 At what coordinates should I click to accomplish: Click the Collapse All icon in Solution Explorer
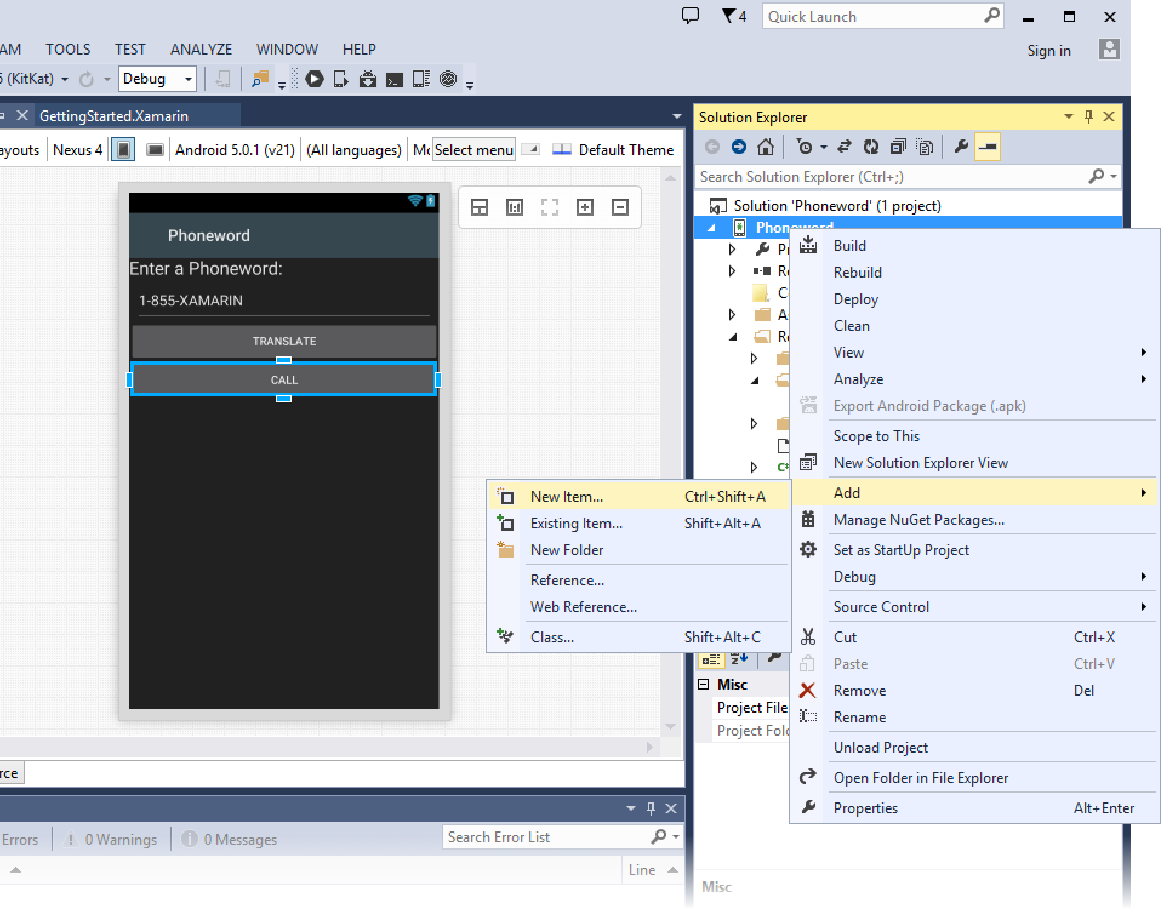pyautogui.click(x=898, y=147)
